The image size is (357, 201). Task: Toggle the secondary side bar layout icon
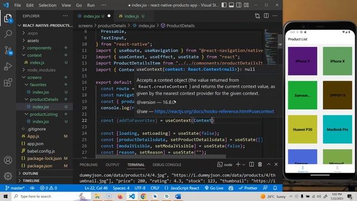click(x=239, y=5)
